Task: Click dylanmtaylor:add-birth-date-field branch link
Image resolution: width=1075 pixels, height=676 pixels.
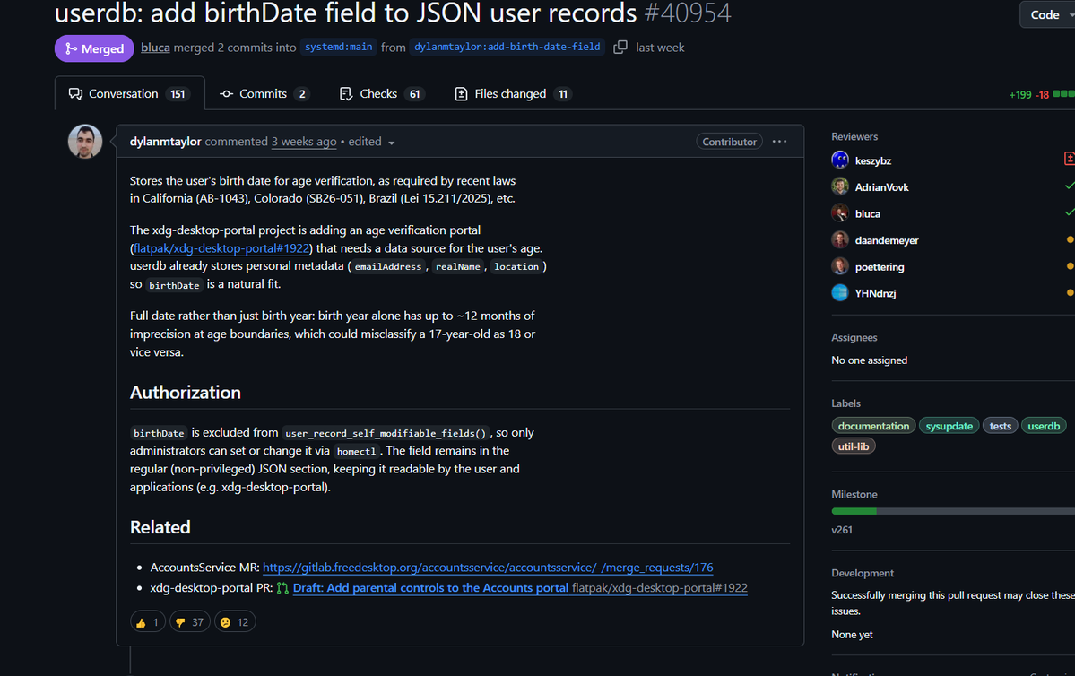Action: tap(507, 47)
